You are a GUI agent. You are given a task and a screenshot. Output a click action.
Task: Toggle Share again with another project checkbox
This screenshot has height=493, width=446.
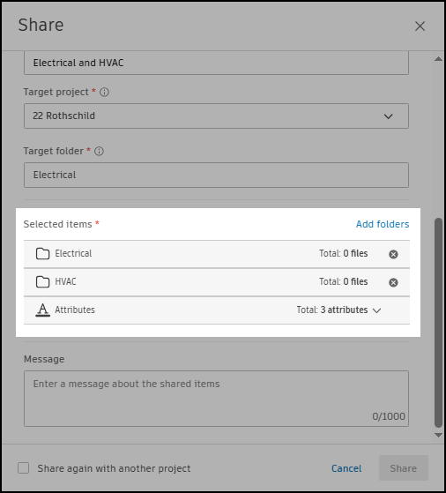24,467
